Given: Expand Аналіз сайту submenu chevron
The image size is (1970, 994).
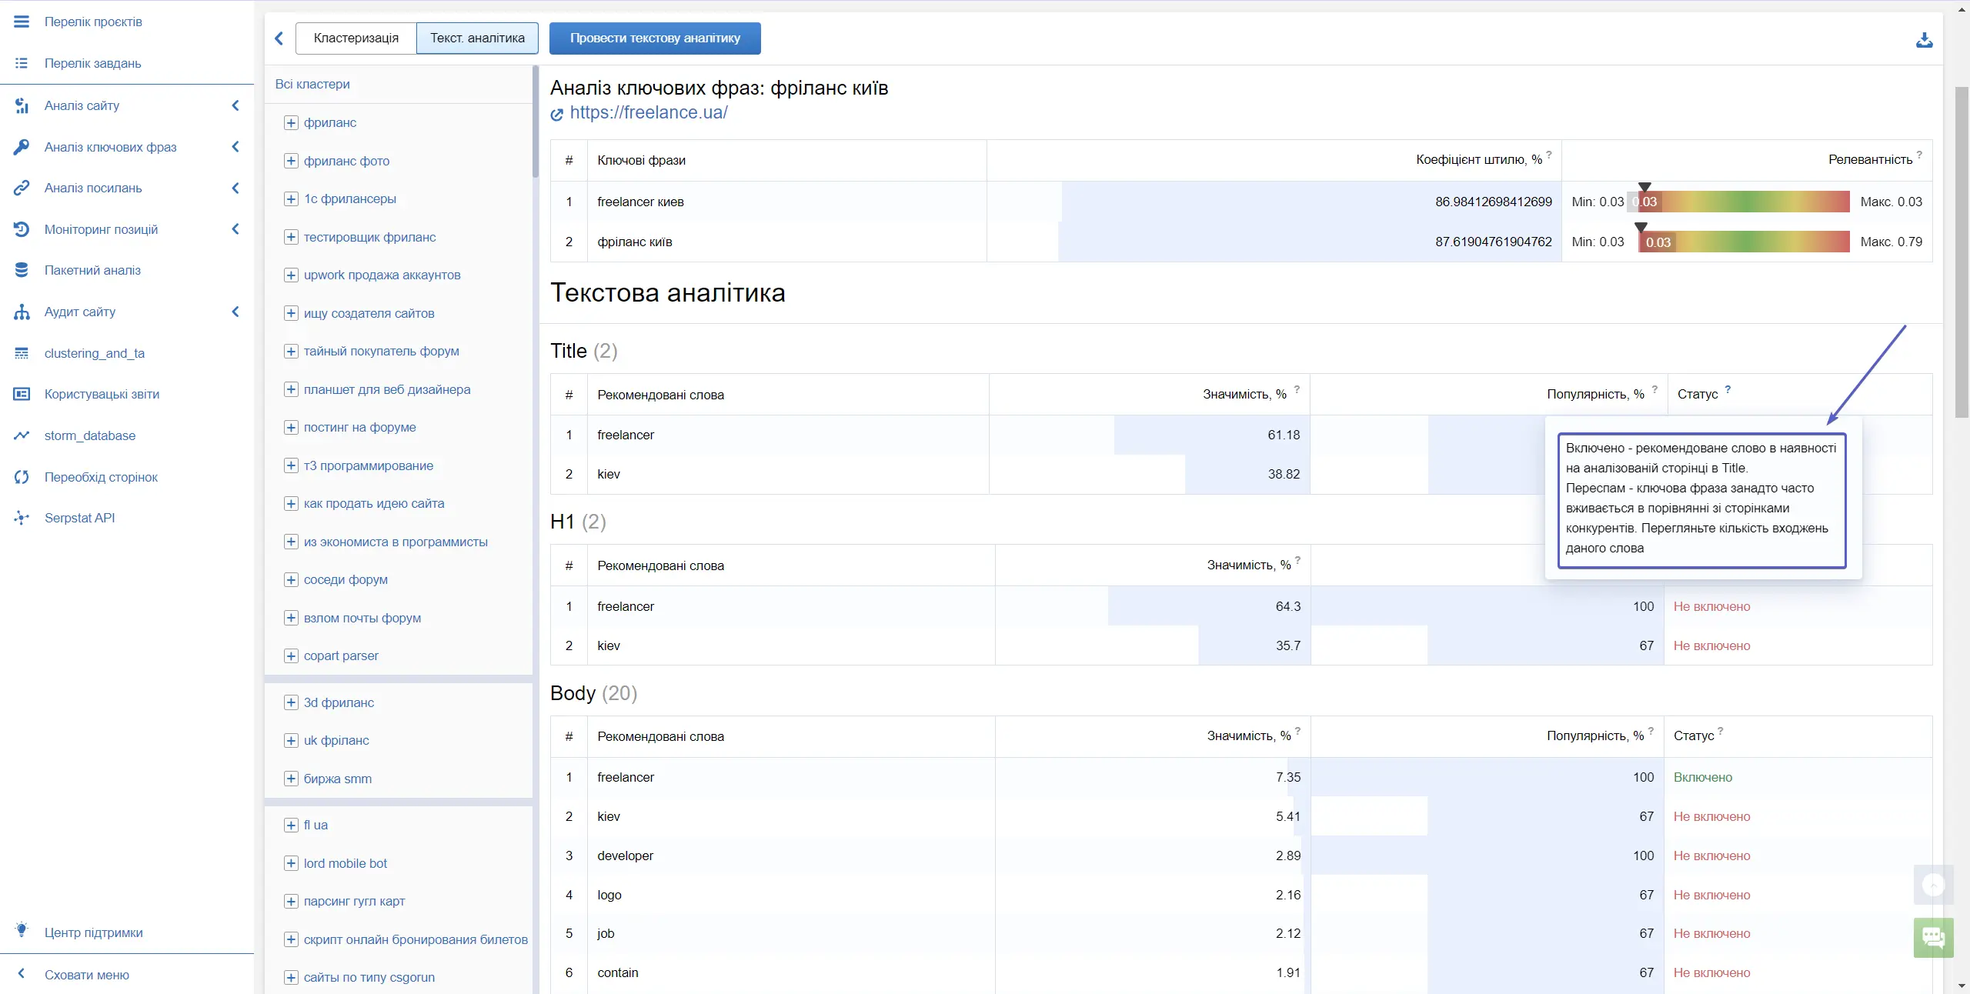Looking at the screenshot, I should tap(235, 105).
